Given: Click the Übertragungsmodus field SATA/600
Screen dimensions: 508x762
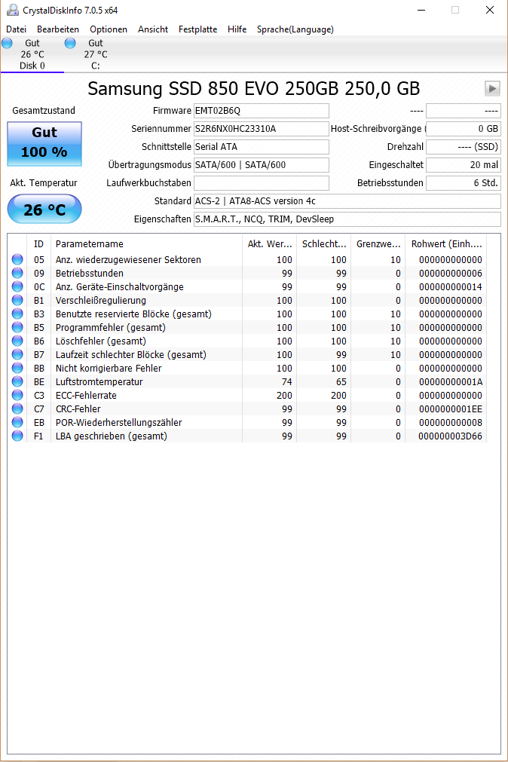Looking at the screenshot, I should pos(261,165).
